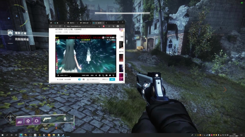Open Windows taskbar search

7,135
